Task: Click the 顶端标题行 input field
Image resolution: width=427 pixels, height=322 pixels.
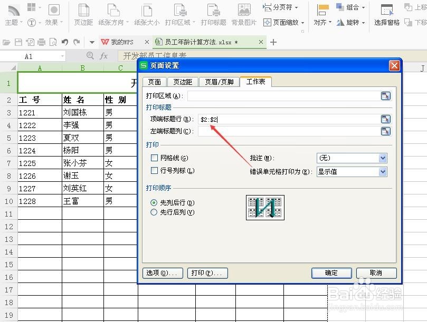Action: [x=290, y=119]
